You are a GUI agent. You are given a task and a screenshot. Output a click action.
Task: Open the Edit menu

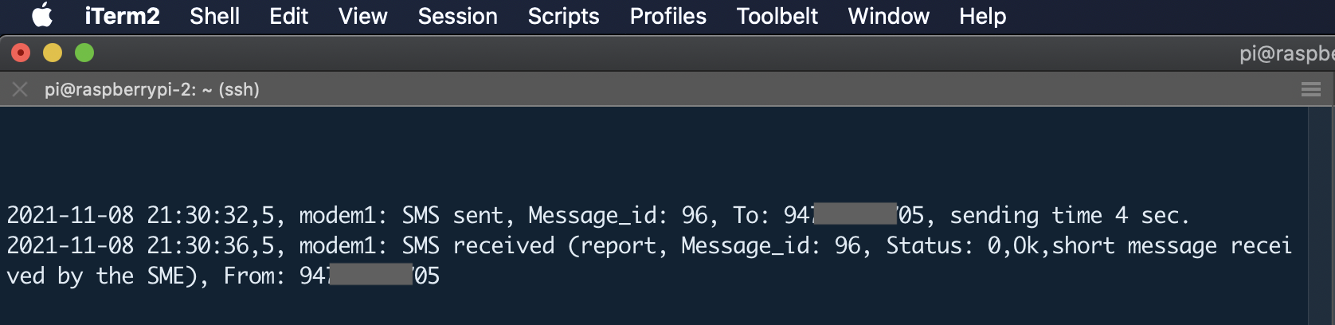click(x=288, y=16)
